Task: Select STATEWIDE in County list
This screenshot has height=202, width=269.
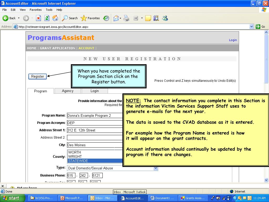Action: [95, 161]
